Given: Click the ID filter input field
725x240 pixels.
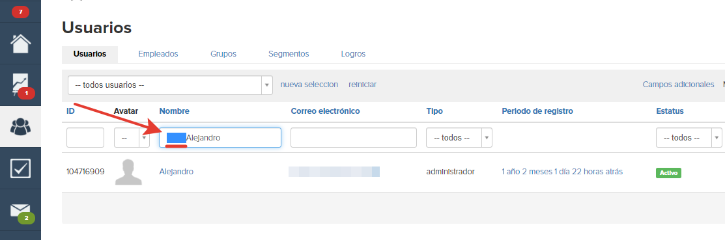Looking at the screenshot, I should click(85, 137).
